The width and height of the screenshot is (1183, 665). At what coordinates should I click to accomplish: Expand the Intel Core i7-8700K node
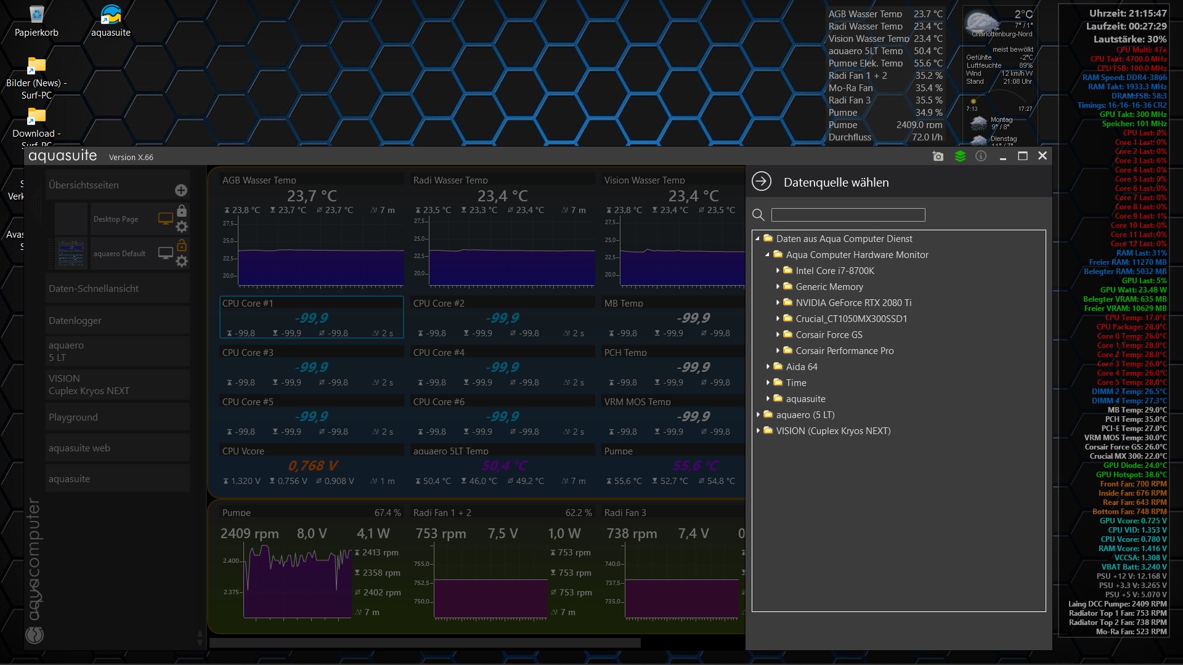[x=778, y=271]
